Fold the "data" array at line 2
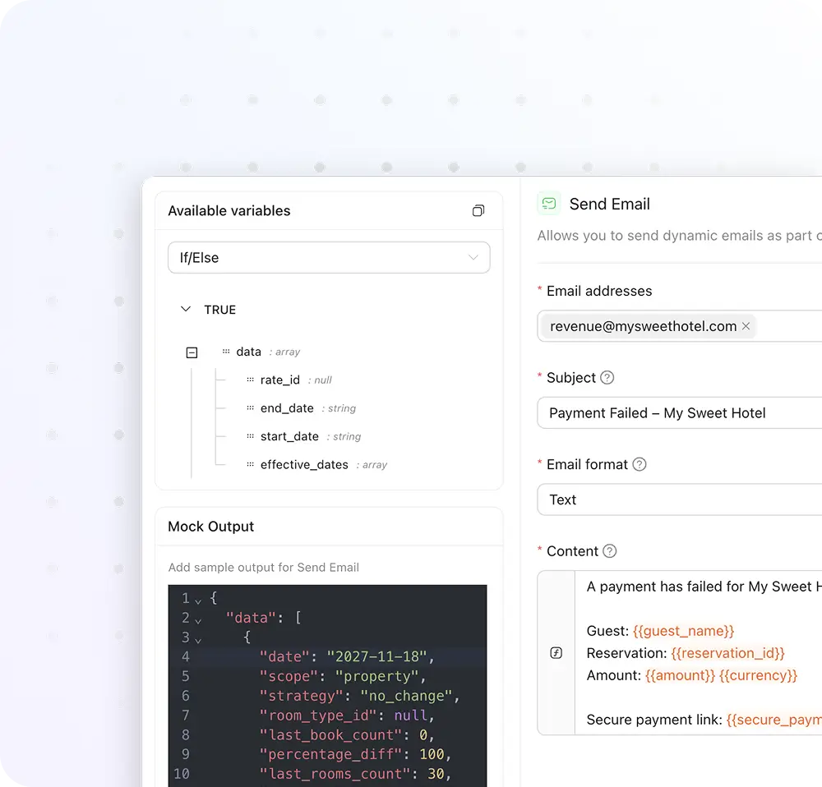Screen dimensions: 822x787 [x=198, y=620]
